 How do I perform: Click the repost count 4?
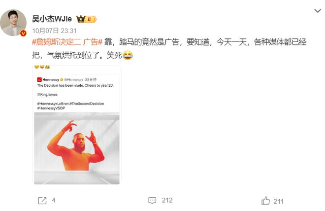54,201
